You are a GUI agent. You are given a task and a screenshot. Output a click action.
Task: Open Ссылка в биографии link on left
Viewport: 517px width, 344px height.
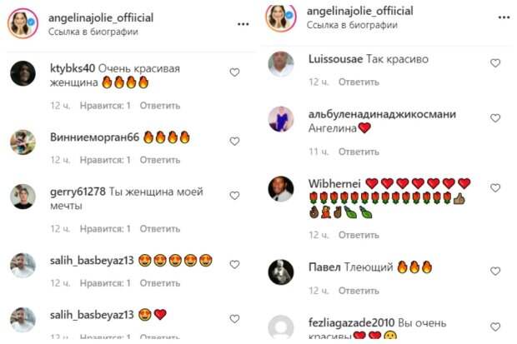[93, 32]
